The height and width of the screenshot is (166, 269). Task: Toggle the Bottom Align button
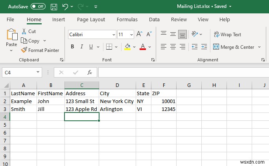[182, 34]
